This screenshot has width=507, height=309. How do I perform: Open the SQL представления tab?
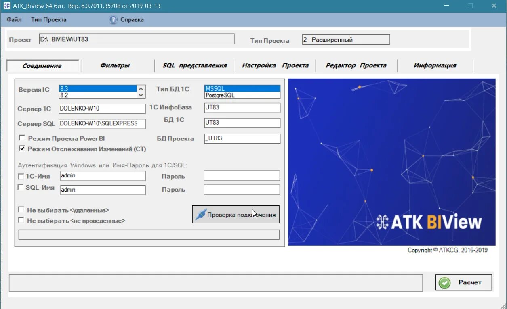195,65
